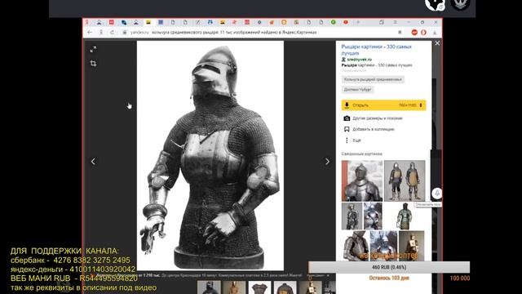The height and width of the screenshot is (294, 522).
Task: Open related thumbnail of green armor on white
Action: pos(405,216)
